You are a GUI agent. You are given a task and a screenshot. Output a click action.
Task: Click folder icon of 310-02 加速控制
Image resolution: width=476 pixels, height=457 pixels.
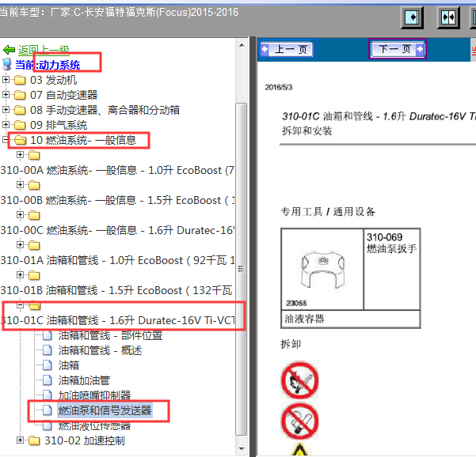(x=34, y=440)
